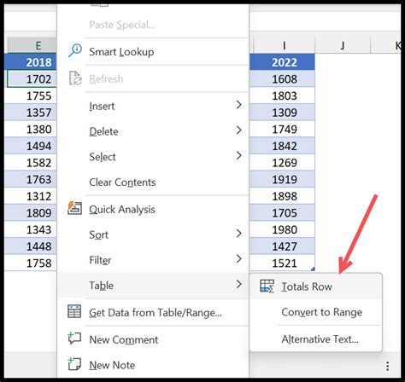This screenshot has width=405, height=382.
Task: Select cell containing 1755
Action: click(x=31, y=95)
